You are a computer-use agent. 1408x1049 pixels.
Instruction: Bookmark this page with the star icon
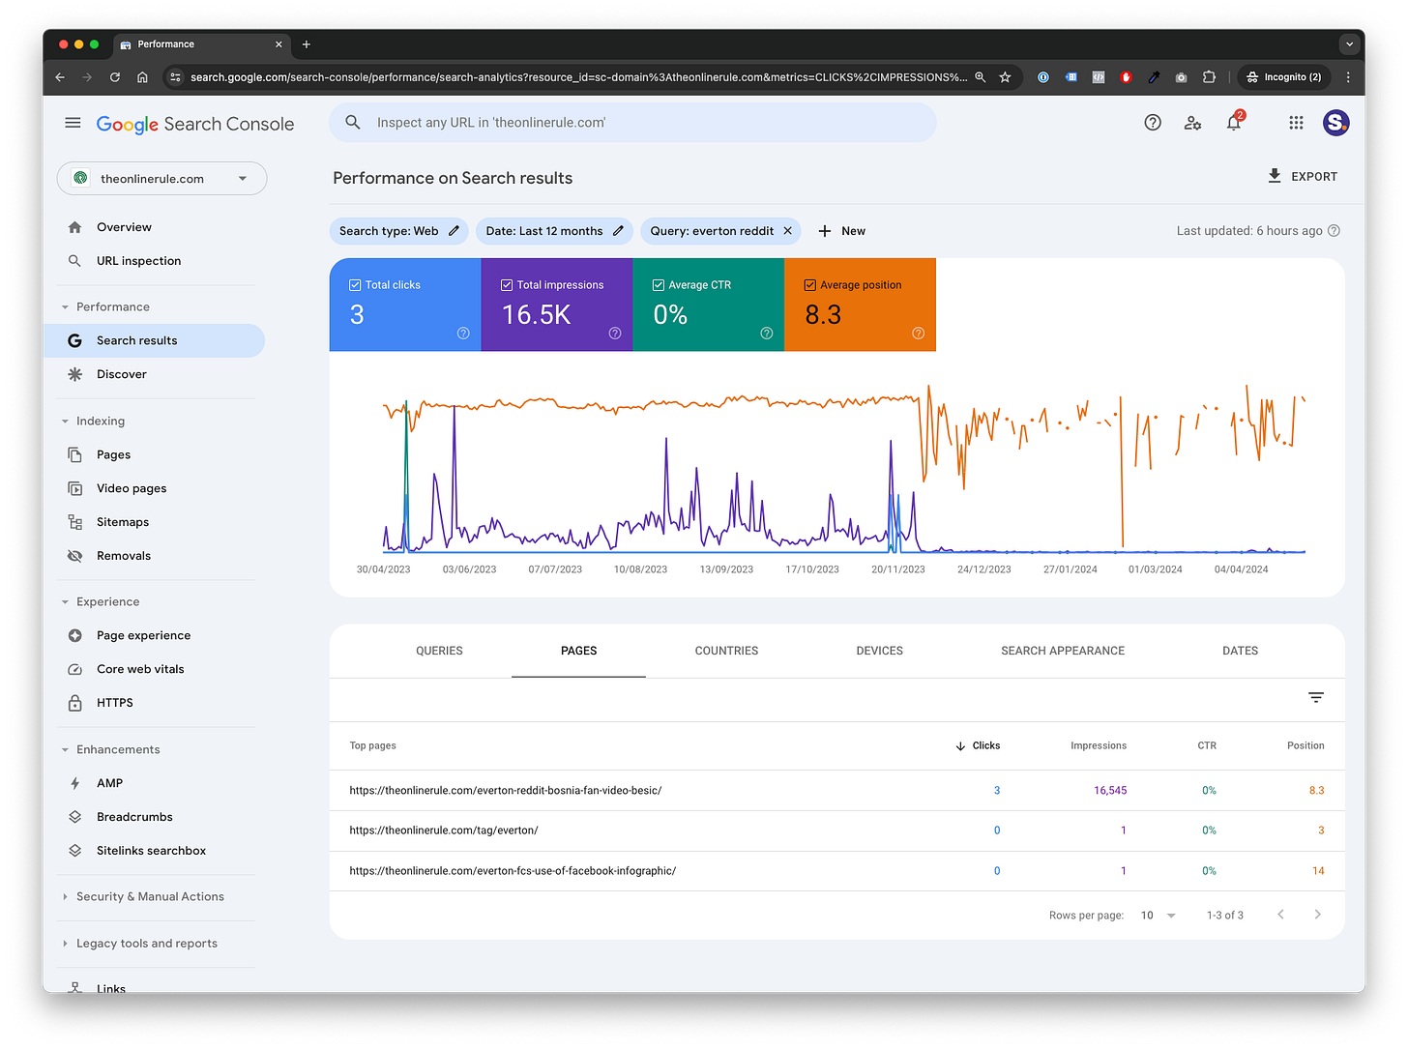click(x=1005, y=77)
